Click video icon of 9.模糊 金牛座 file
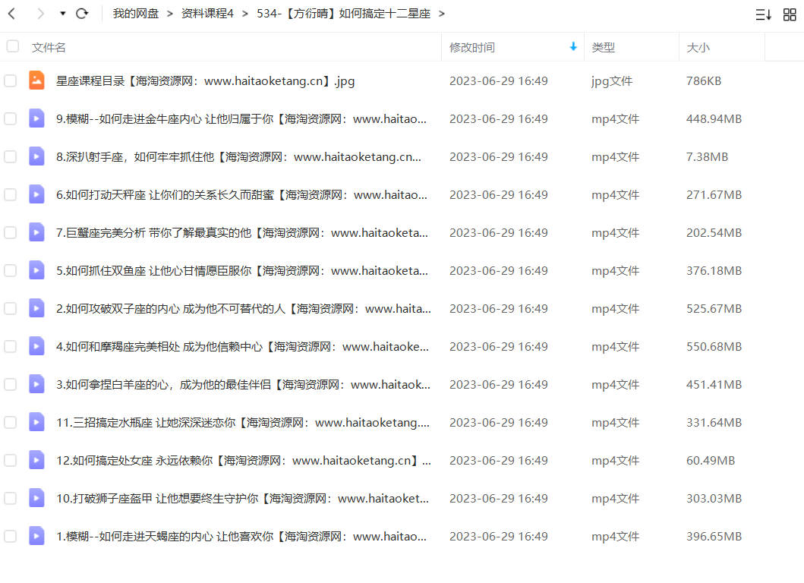The height and width of the screenshot is (583, 804). click(x=36, y=118)
